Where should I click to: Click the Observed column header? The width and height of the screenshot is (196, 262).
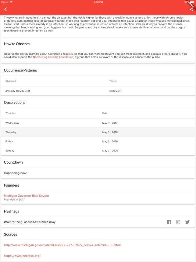pos(11,81)
